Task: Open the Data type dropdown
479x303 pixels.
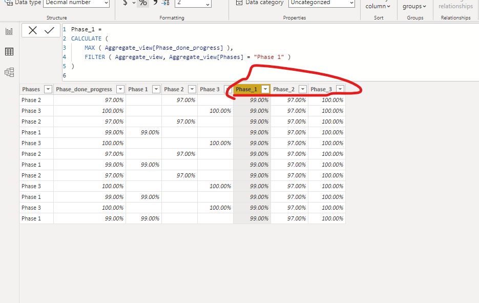Action: (76, 3)
